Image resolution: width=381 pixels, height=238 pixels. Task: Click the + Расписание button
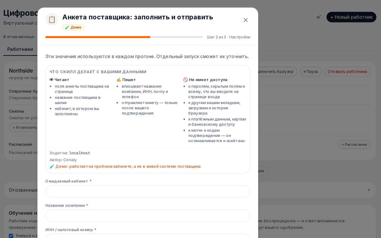354,144
